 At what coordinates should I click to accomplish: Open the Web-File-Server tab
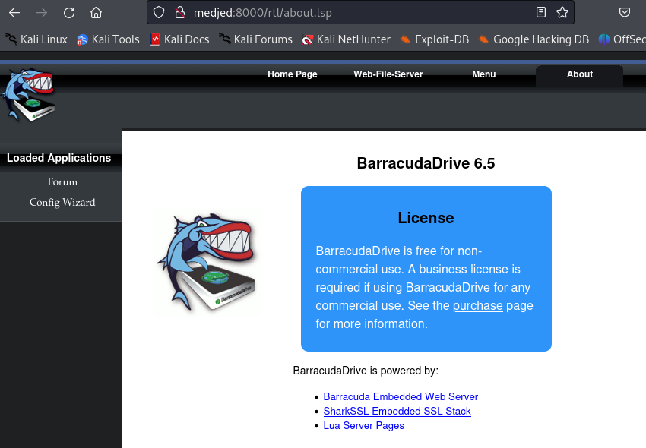tap(388, 74)
